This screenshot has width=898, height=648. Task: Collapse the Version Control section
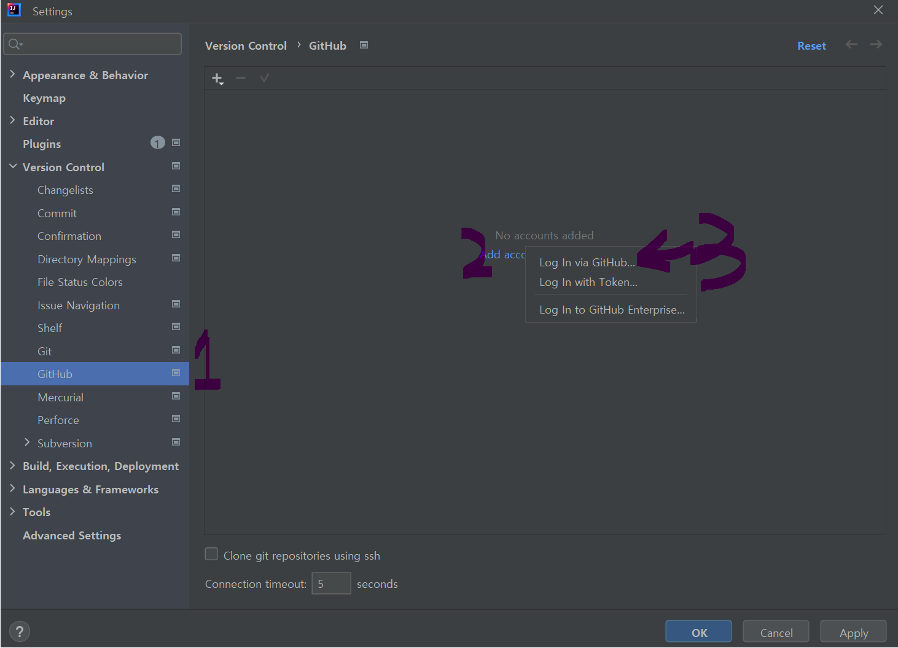click(x=13, y=166)
